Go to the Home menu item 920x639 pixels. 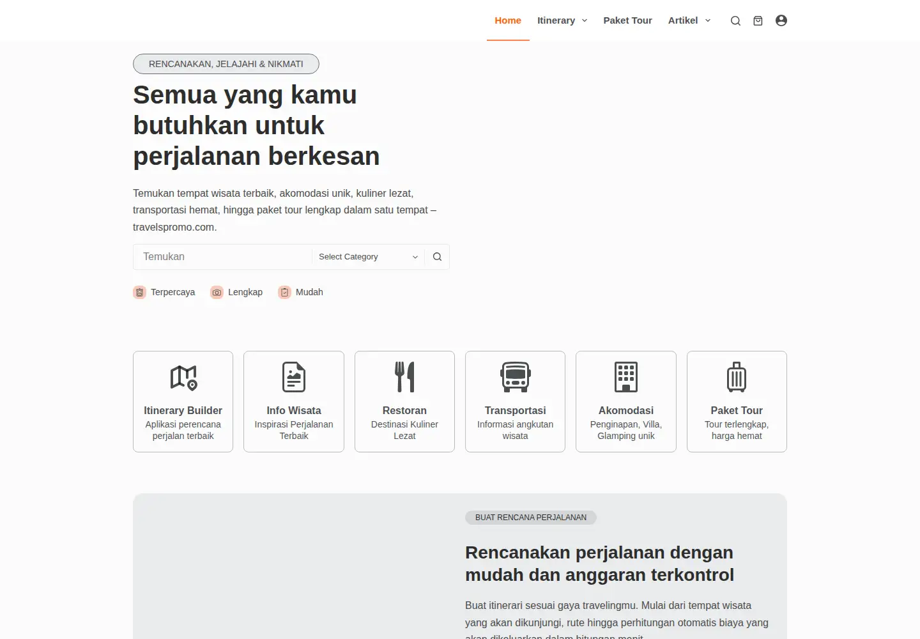click(x=508, y=20)
